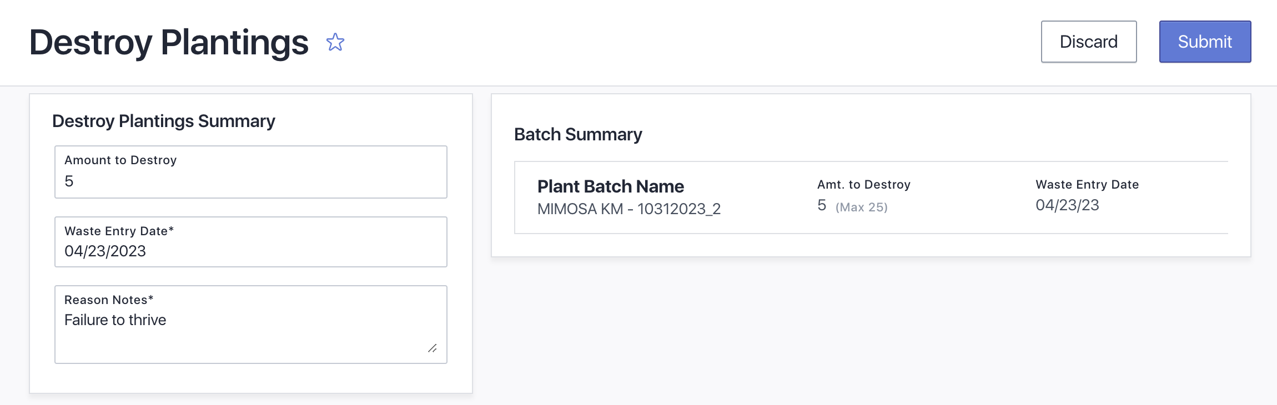Viewport: 1277px width, 405px height.
Task: Click the Batch Summary heading
Action: coord(578,134)
